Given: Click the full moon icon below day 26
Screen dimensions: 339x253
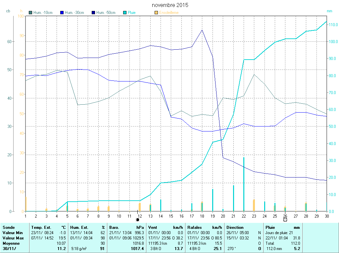Looking at the screenshot, I should [x=285, y=219].
